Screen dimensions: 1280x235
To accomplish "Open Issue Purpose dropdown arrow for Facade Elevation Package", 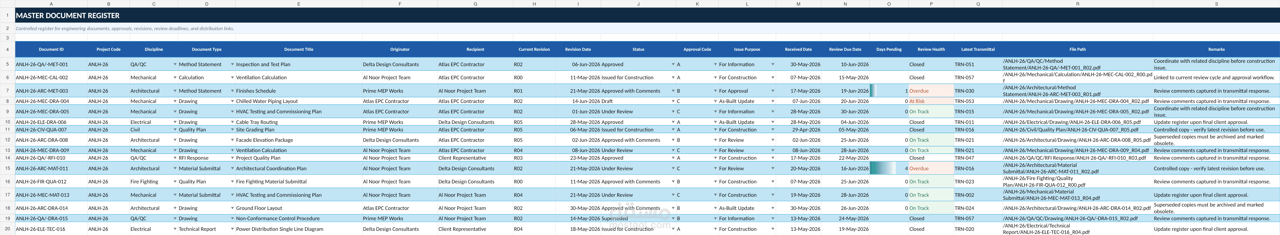I will [x=773, y=140].
